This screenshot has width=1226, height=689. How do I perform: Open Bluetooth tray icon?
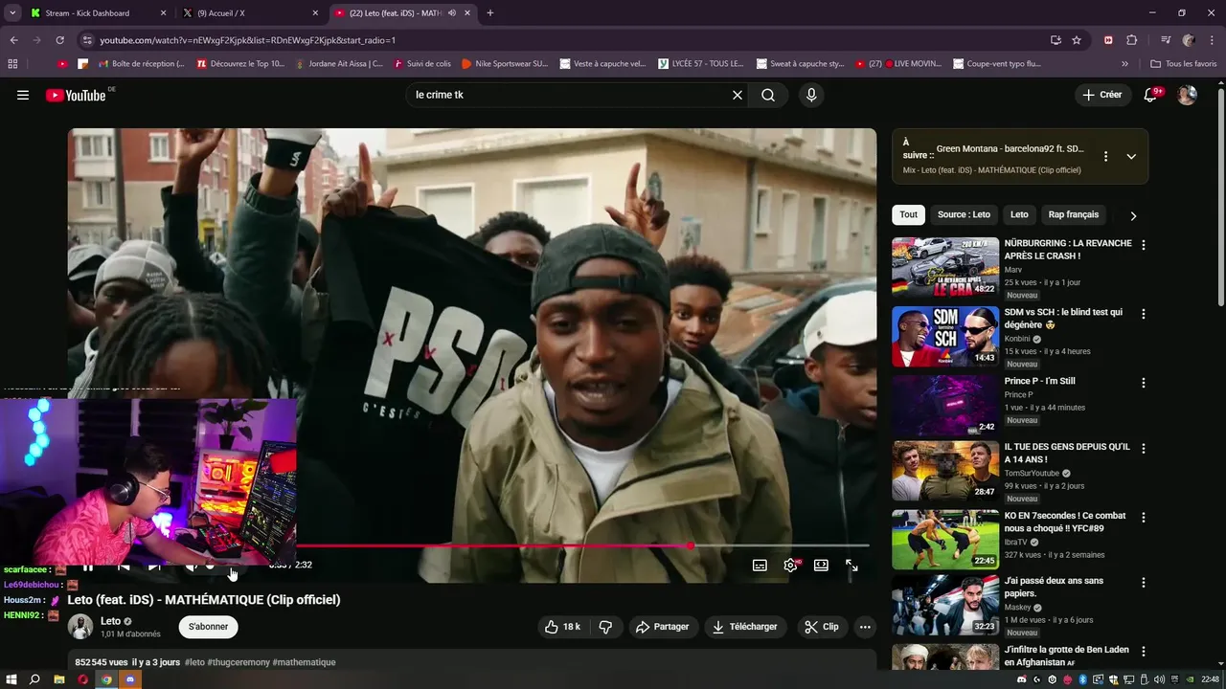tap(1082, 679)
